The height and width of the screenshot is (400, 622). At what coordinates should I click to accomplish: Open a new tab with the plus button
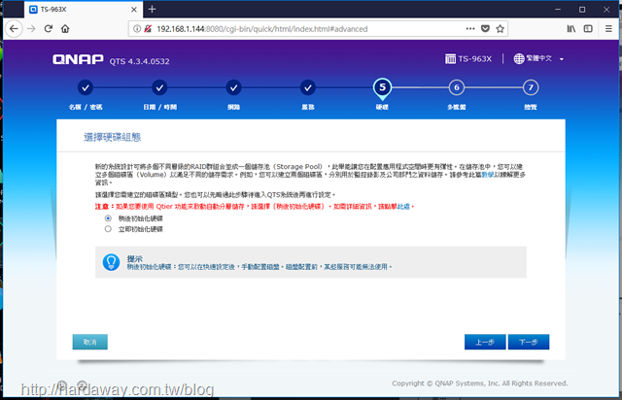click(152, 9)
